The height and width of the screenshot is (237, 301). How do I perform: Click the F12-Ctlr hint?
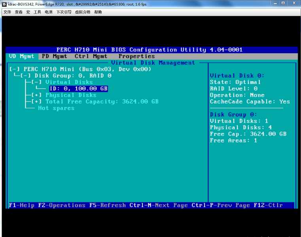pyautogui.click(x=268, y=205)
